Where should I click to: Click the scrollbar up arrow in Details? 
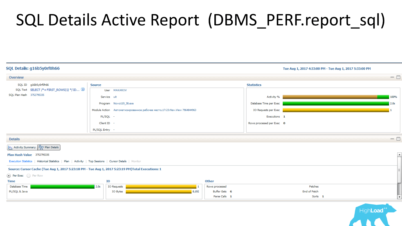click(399, 155)
